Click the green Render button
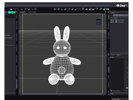This screenshot has width=133, height=100. point(12,12)
